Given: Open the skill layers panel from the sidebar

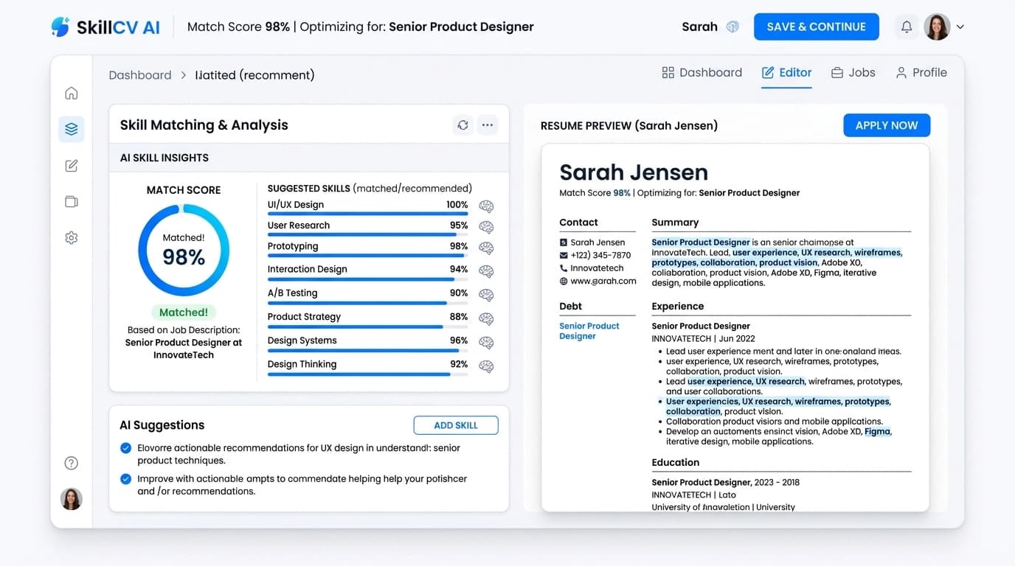Looking at the screenshot, I should coord(71,128).
